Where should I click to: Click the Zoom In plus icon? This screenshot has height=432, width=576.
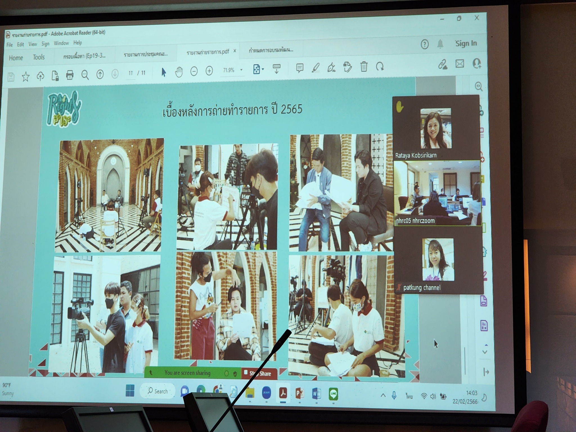pos(209,71)
